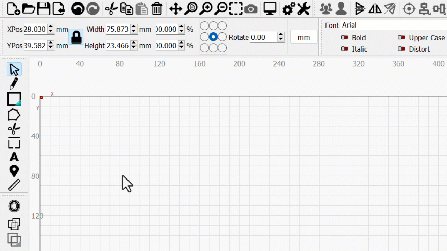Screen dimensions: 447x251
Task: Enable the Upper Case switch
Action: pyautogui.click(x=402, y=38)
